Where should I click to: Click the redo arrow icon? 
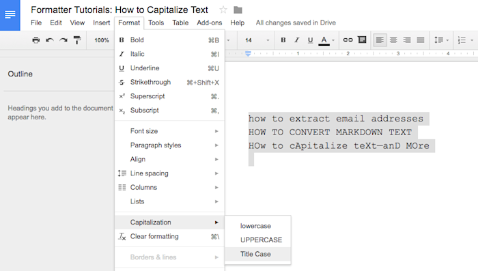(x=64, y=40)
